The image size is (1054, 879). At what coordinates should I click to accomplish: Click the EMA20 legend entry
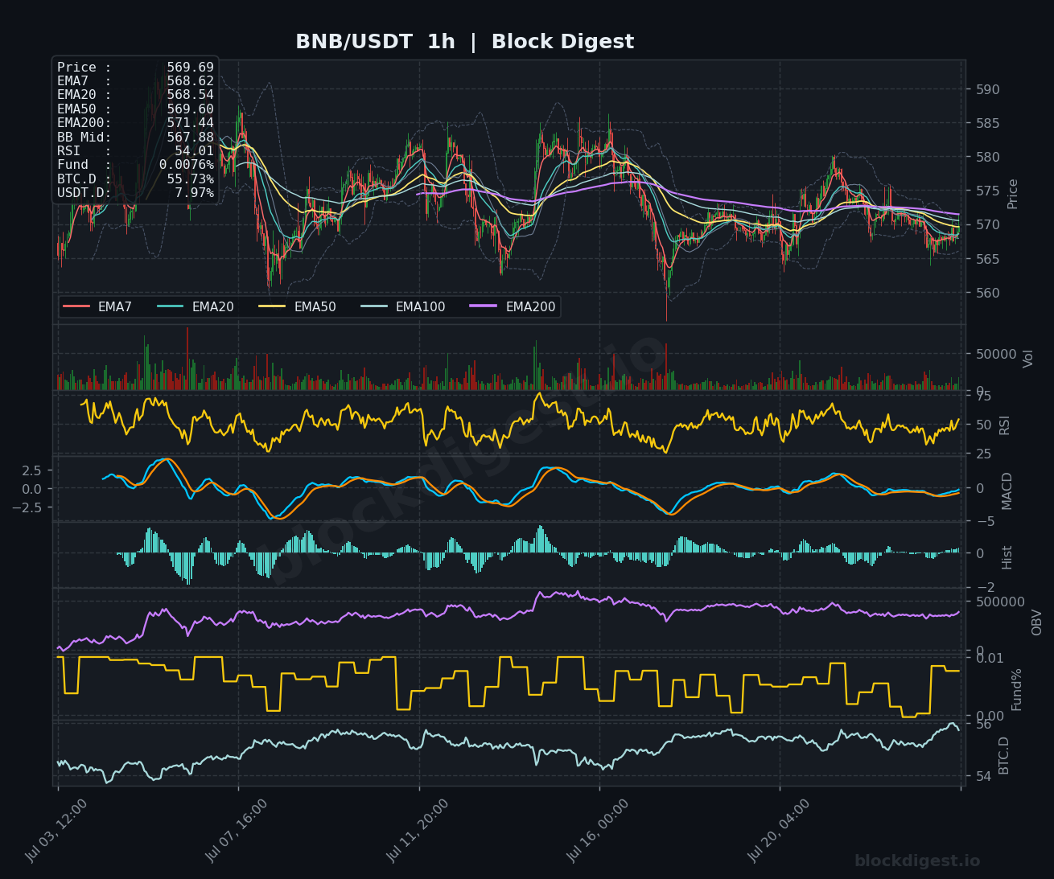(x=196, y=306)
